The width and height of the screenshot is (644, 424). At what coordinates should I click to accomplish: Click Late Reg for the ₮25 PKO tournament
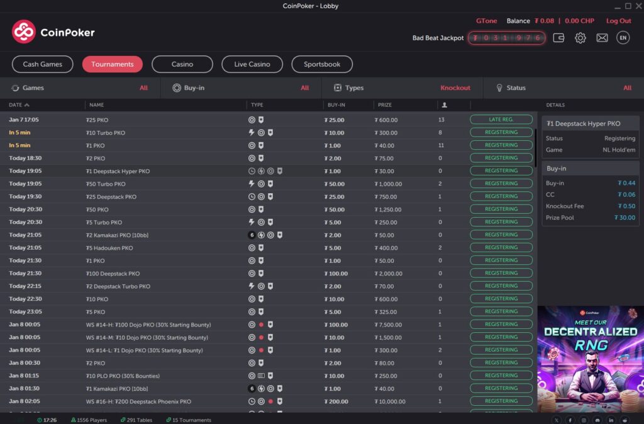point(501,120)
